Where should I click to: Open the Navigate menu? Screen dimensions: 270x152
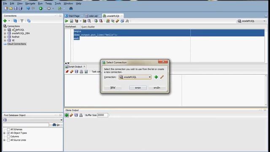[x=30, y=3]
